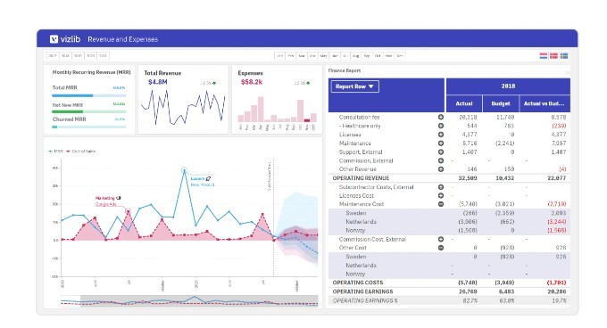Toggle the Cost of Sales legend entry

[81, 151]
